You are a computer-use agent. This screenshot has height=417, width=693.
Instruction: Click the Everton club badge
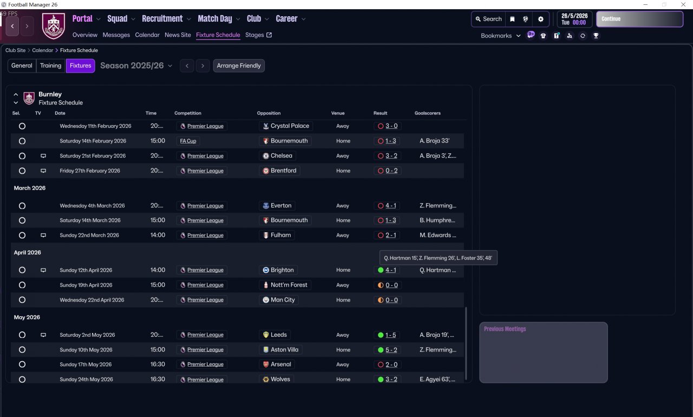(265, 206)
